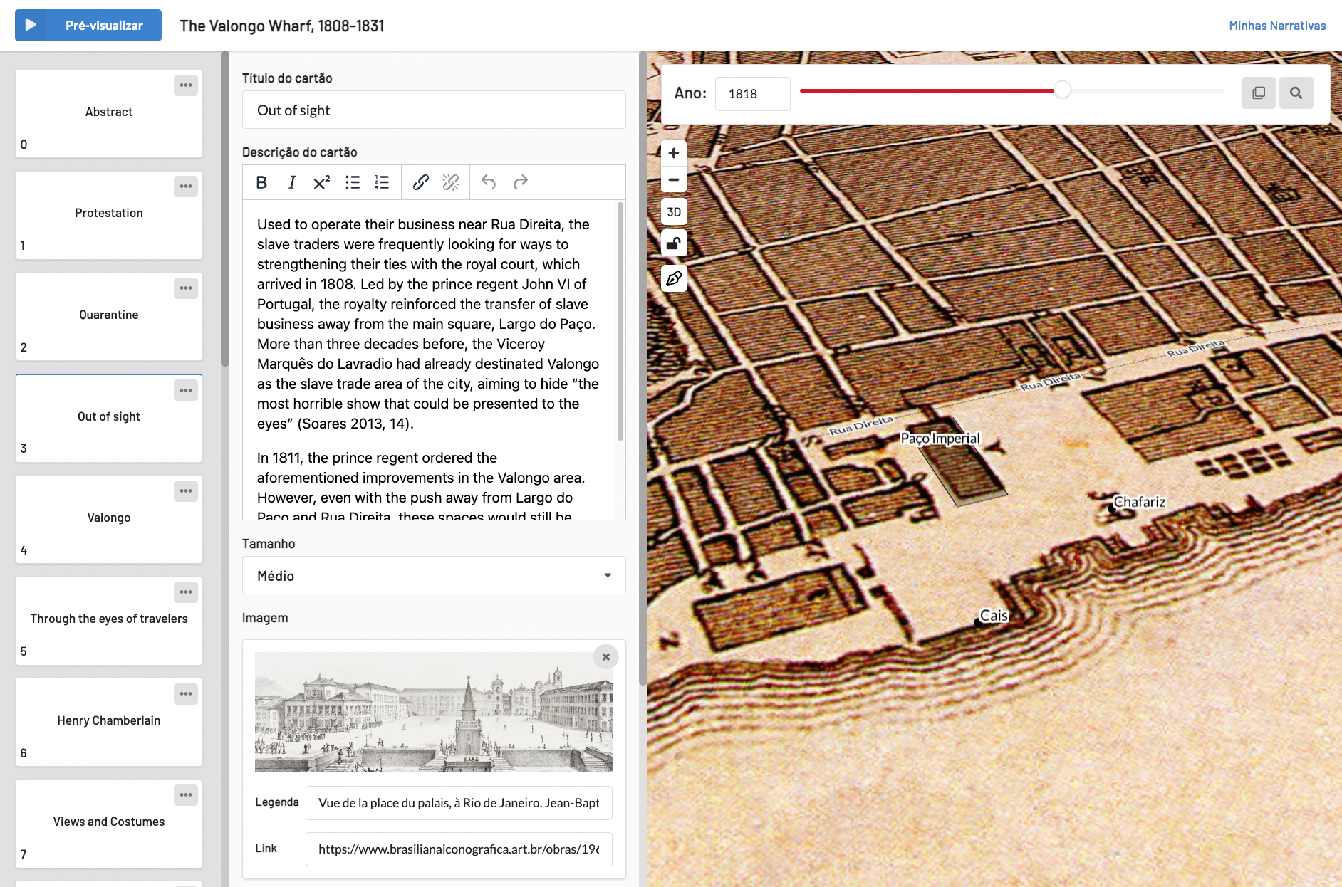Viewport: 1342px width, 887px height.
Task: Select the Abstract card
Action: point(109,113)
